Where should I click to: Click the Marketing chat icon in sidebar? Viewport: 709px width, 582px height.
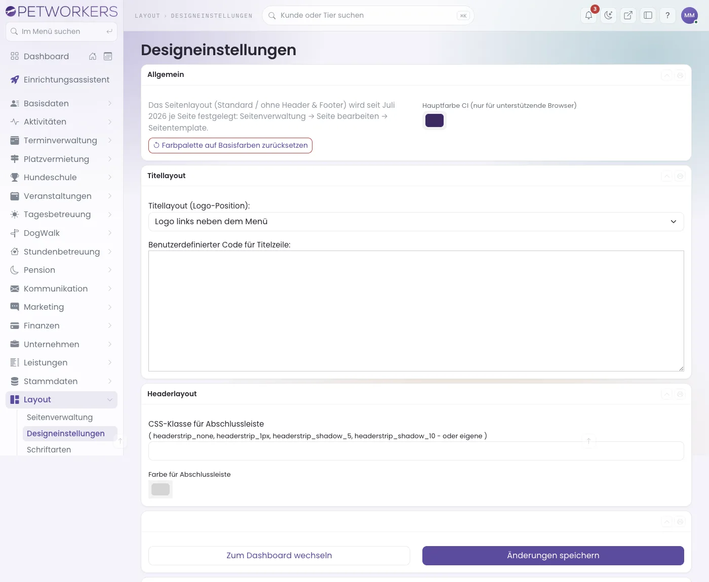click(x=15, y=307)
